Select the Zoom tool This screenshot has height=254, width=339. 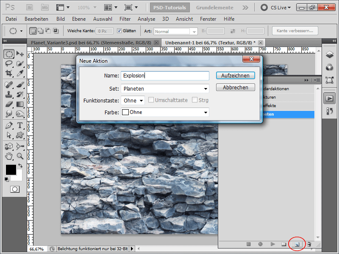click(x=20, y=156)
